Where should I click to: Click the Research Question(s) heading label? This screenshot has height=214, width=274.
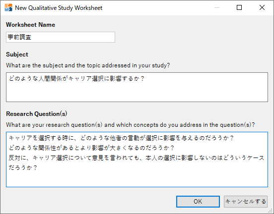37,114
